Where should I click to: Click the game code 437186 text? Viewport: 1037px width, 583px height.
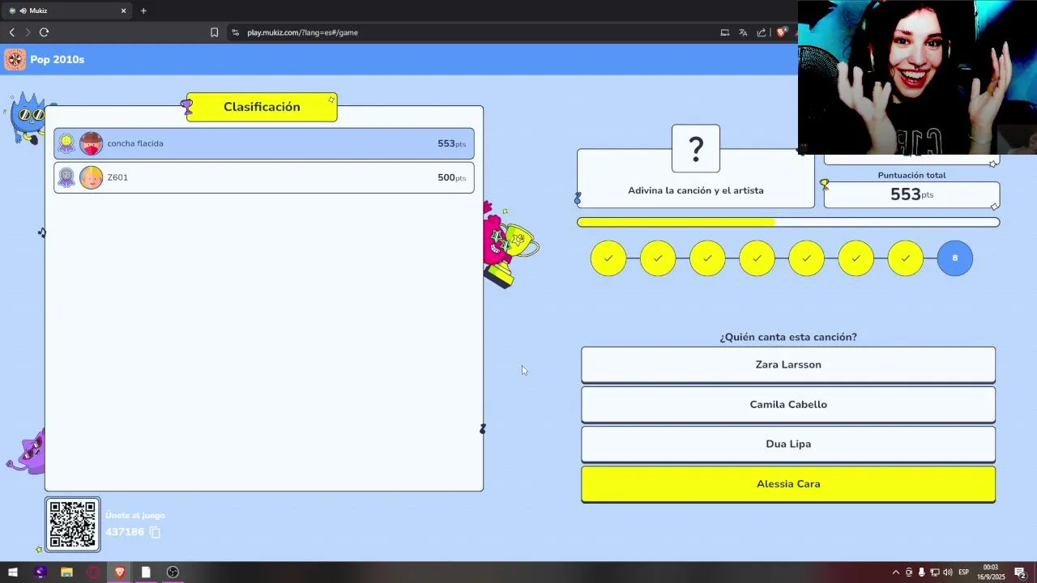coord(125,532)
